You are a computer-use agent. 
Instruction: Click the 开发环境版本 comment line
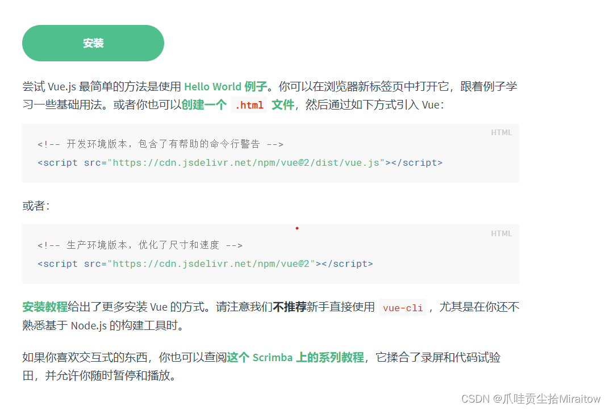click(x=160, y=144)
